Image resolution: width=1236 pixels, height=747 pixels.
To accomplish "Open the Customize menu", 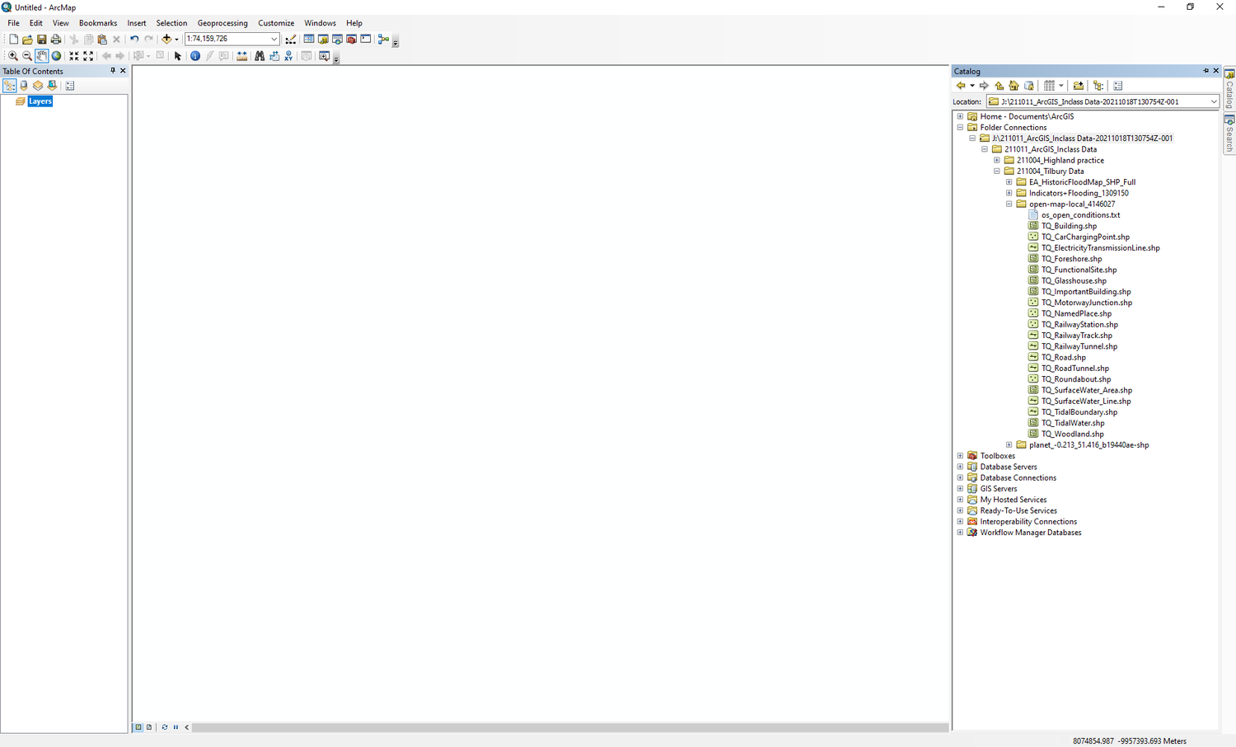I will point(276,23).
